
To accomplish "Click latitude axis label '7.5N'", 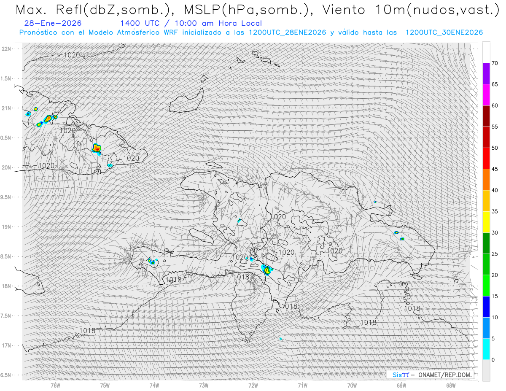I will point(6,315).
